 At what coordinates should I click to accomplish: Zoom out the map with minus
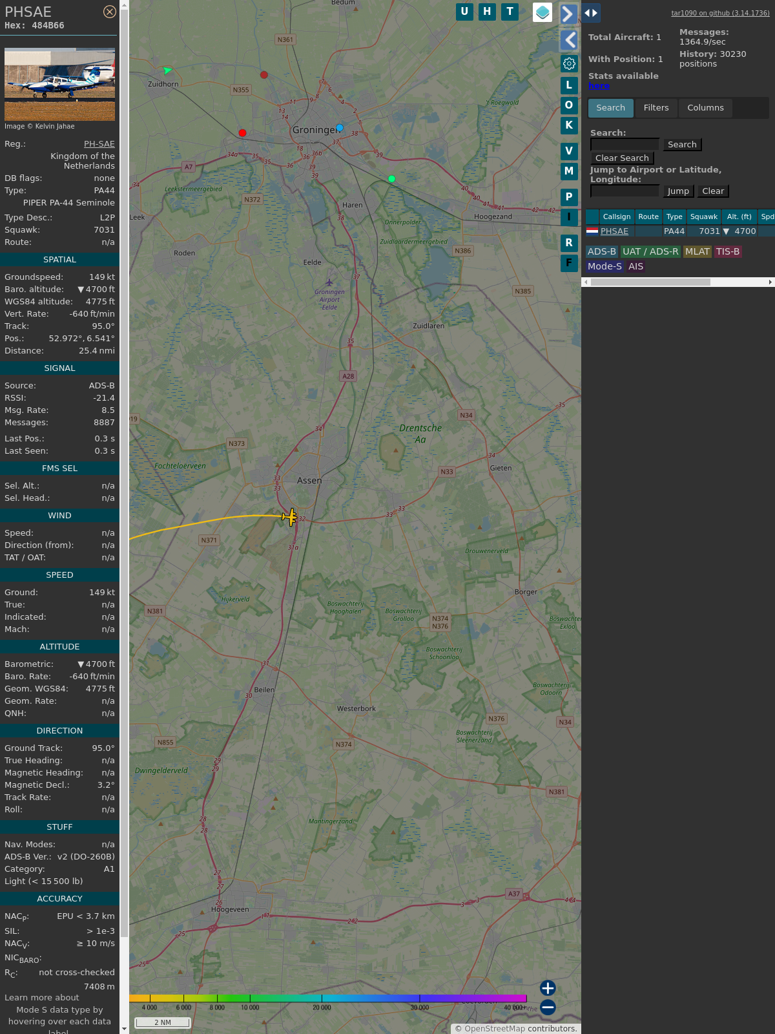(548, 1008)
